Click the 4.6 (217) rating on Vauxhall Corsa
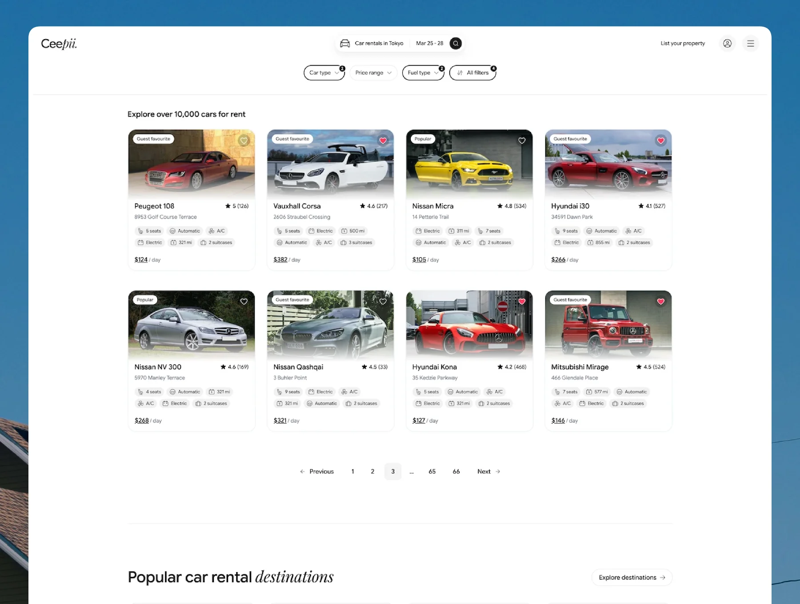Viewport: 800px width, 604px height. 374,206
